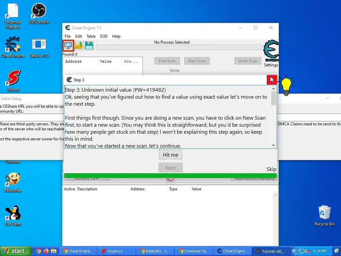Viewport: 341px width, 256px height.
Task: Open the Edit menu in Cheat Engine
Action: [x=79, y=36]
